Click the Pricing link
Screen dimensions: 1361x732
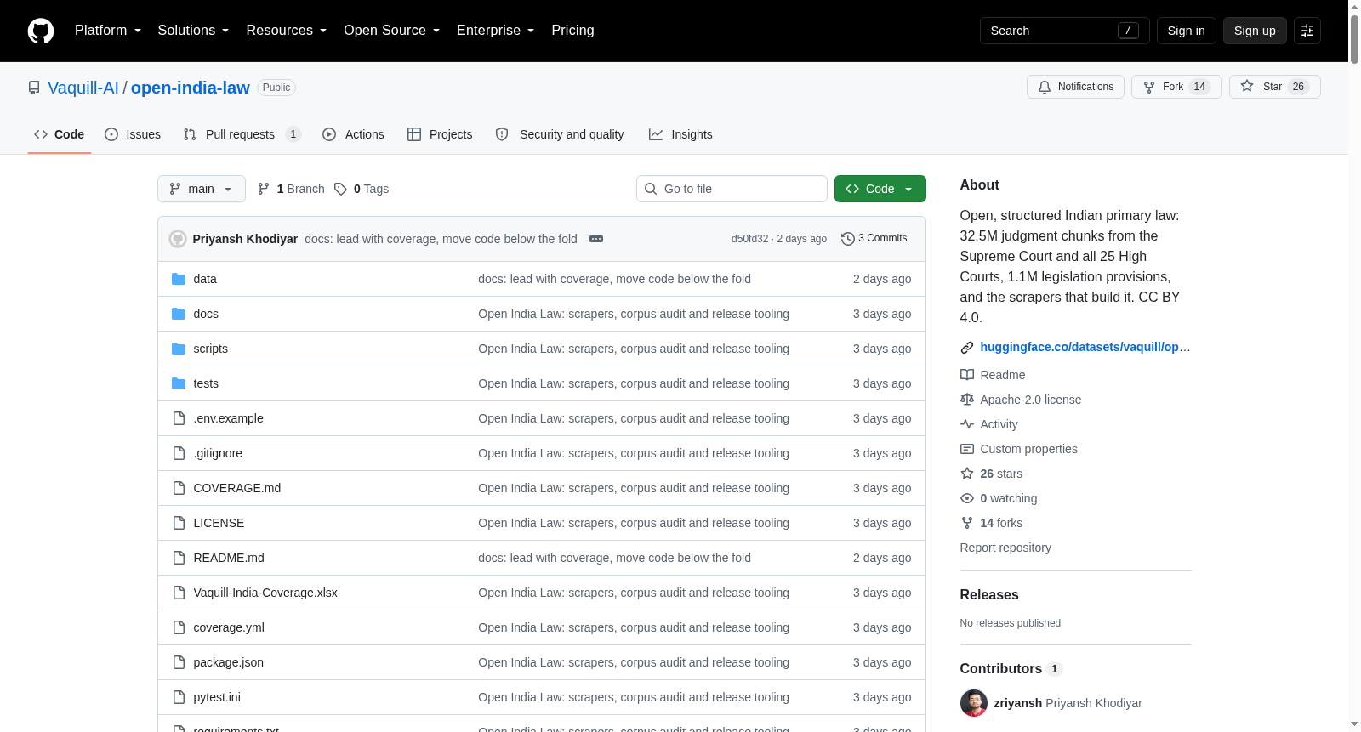click(x=572, y=31)
